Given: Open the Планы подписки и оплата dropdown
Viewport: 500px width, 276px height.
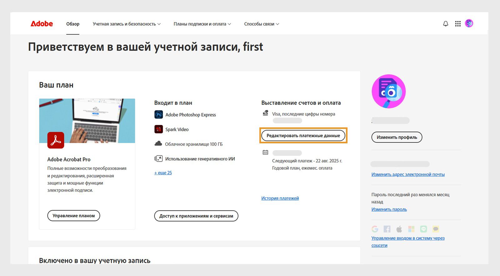Looking at the screenshot, I should point(202,24).
